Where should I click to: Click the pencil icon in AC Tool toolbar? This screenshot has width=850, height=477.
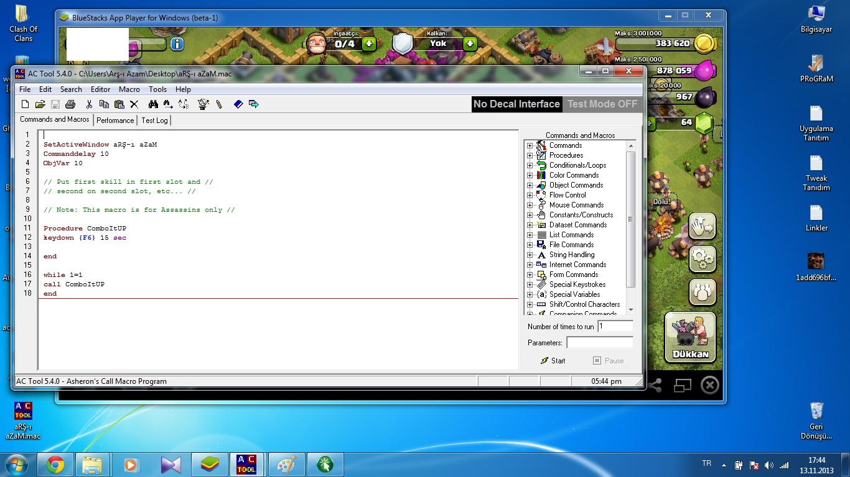click(219, 104)
